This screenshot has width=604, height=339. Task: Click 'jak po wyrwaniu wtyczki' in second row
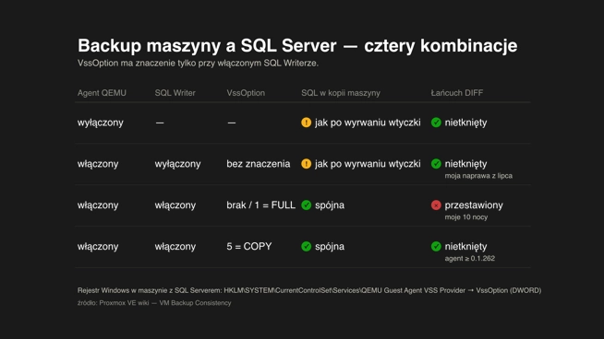tap(368, 164)
